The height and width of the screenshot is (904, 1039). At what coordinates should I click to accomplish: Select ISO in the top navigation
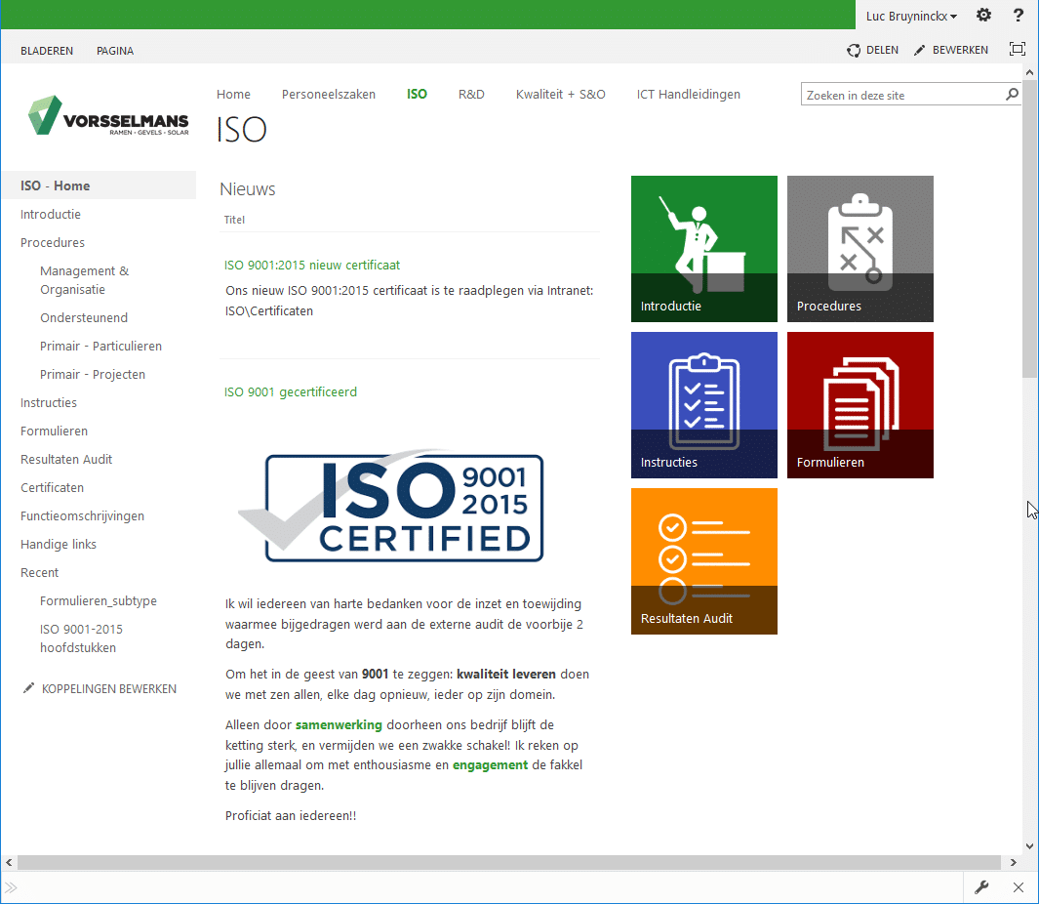[x=417, y=94]
